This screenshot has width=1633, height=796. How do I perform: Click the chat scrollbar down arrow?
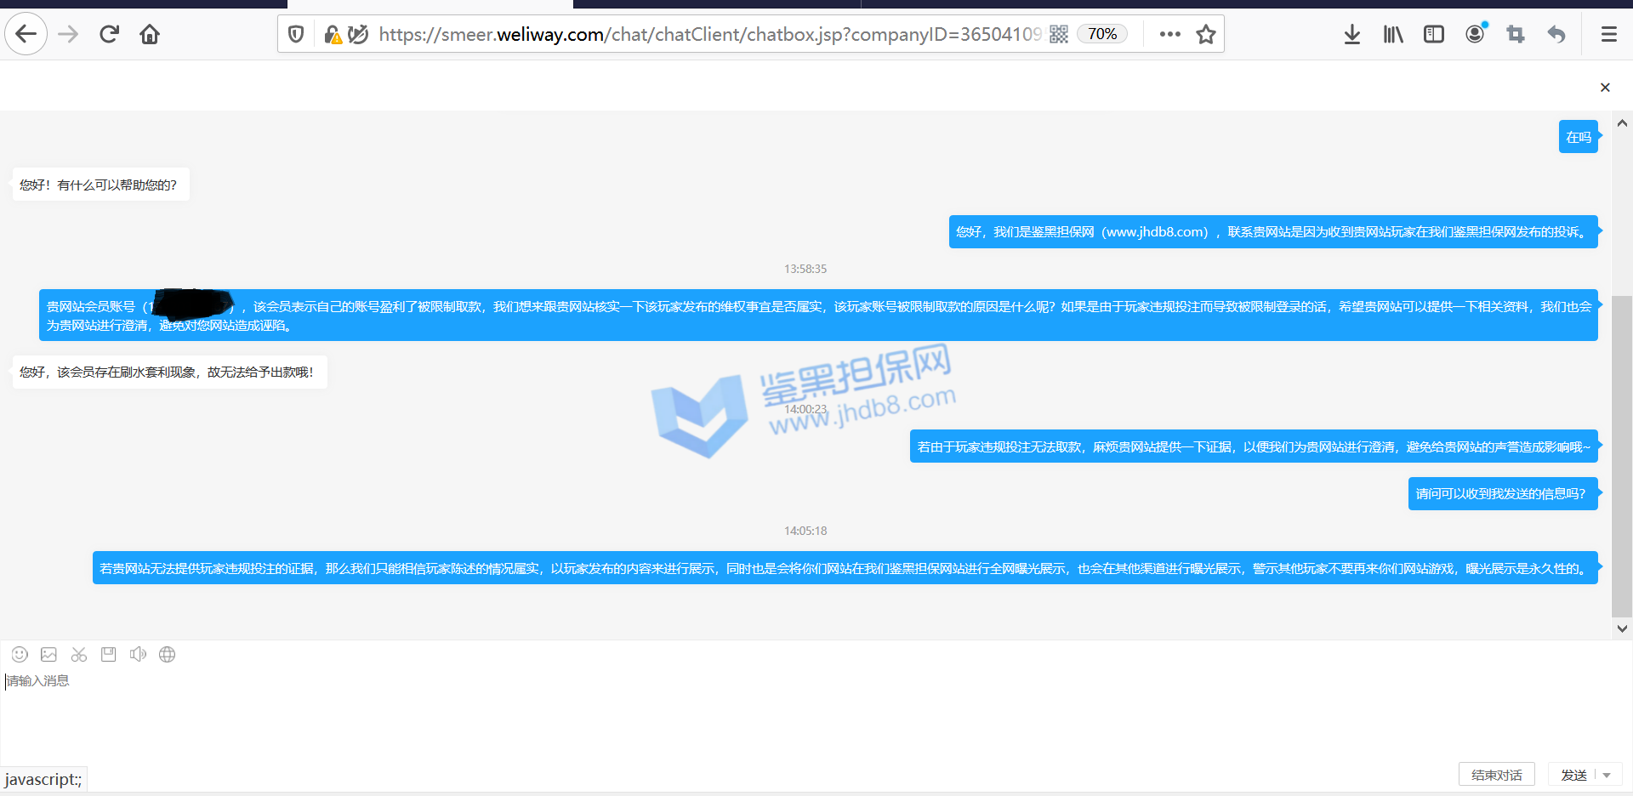1622,628
